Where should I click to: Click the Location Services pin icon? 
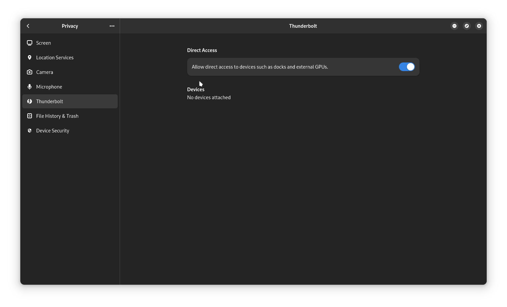pos(30,57)
